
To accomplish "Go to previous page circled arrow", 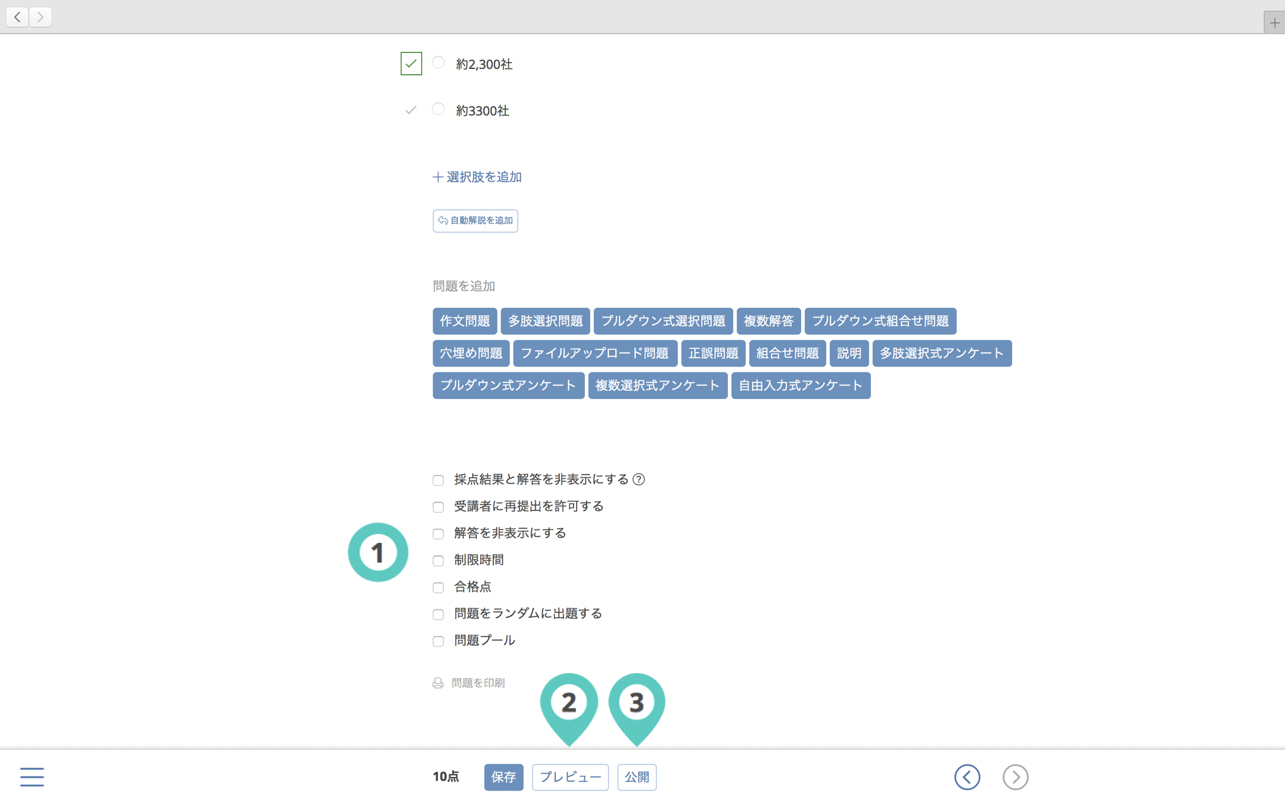I will click(x=967, y=777).
